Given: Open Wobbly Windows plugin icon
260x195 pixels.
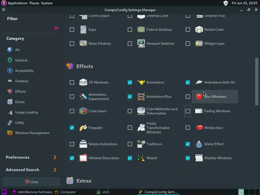Looking at the screenshot, I should click(199, 158).
